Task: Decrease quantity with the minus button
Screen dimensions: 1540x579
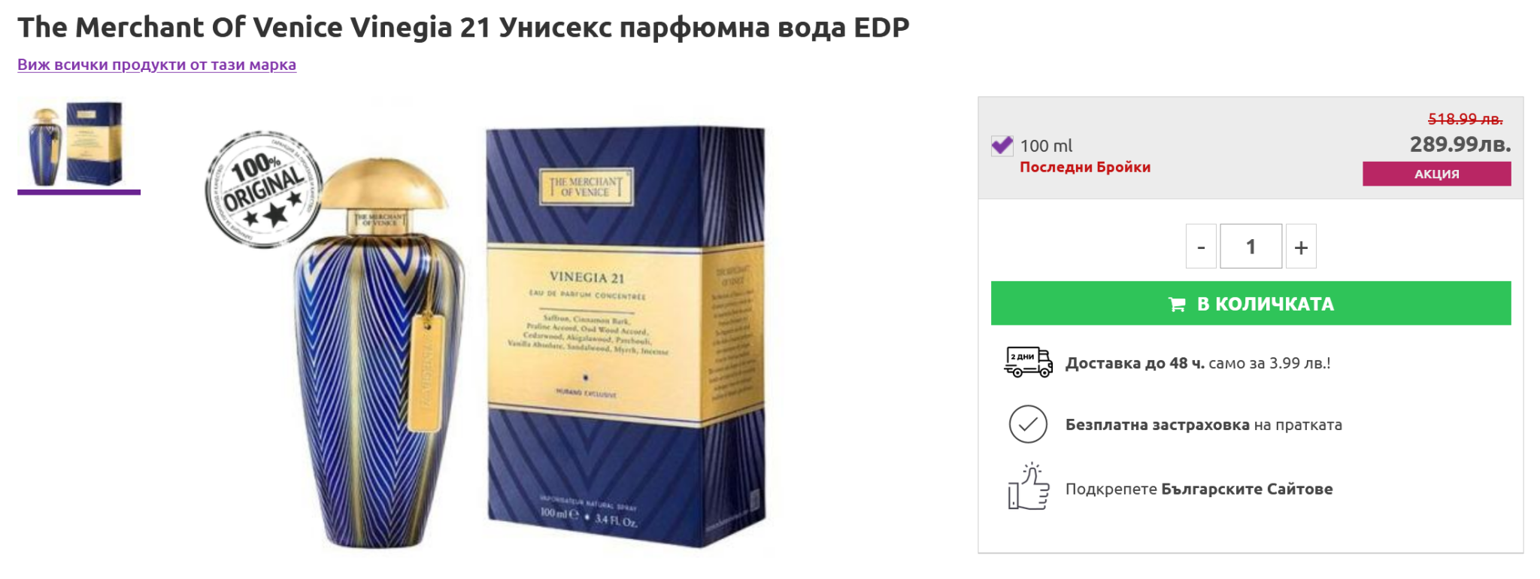Action: point(1201,246)
